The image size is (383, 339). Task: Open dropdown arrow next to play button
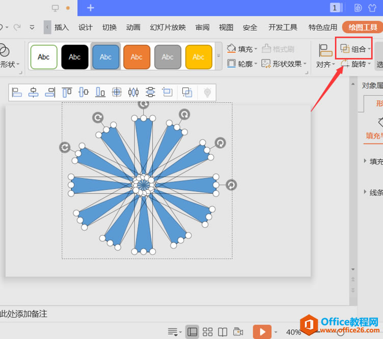tap(276, 332)
